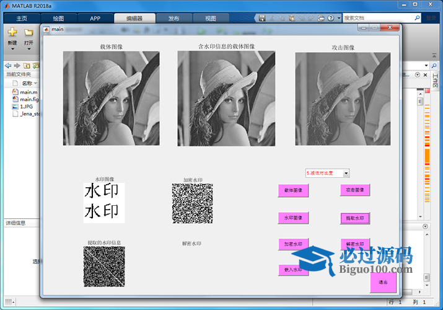Go back with the blue left arrow
Viewport: 443px width, 310px height.
[x=8, y=66]
